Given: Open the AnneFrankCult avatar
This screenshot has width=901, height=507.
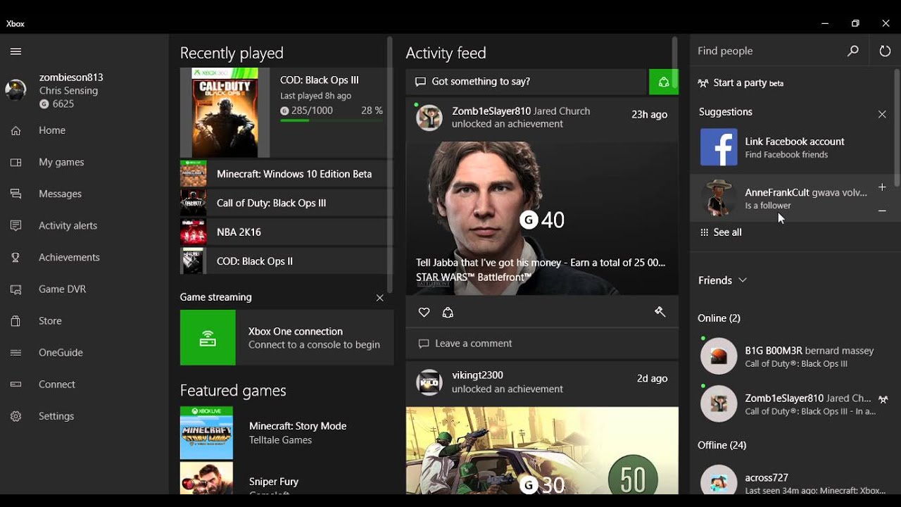Looking at the screenshot, I should (x=719, y=198).
